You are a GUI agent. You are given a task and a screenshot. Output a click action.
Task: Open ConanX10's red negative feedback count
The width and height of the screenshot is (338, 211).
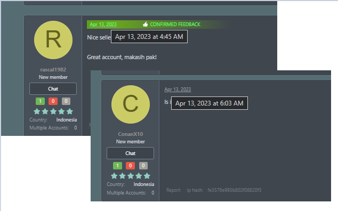[x=131, y=166]
